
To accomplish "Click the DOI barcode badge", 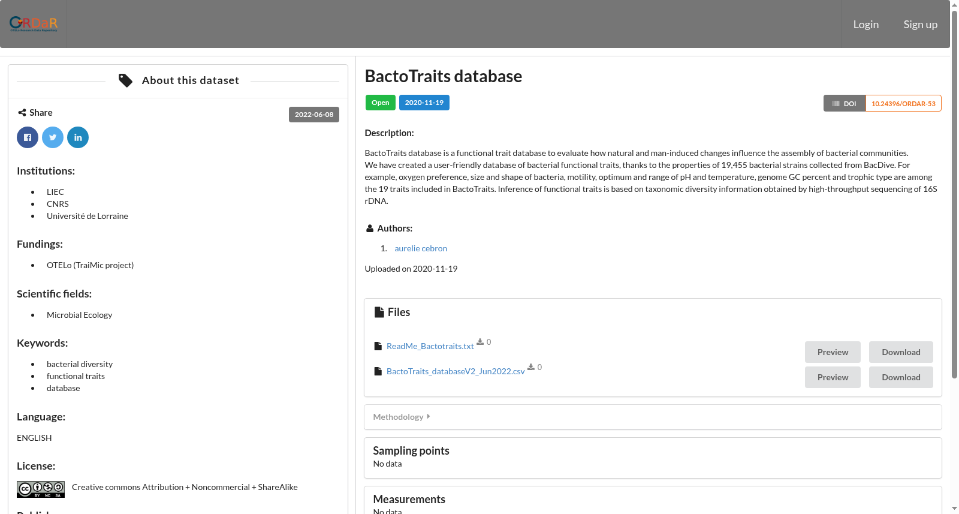I will pyautogui.click(x=844, y=103).
